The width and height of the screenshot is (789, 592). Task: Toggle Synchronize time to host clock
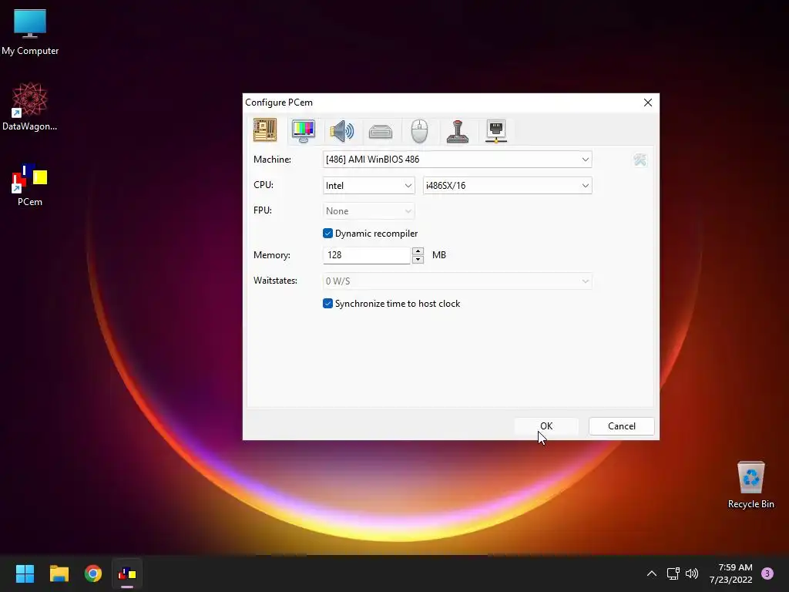327,304
